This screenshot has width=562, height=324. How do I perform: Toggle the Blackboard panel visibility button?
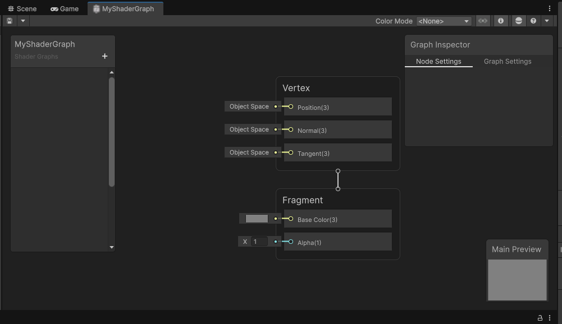coord(483,21)
